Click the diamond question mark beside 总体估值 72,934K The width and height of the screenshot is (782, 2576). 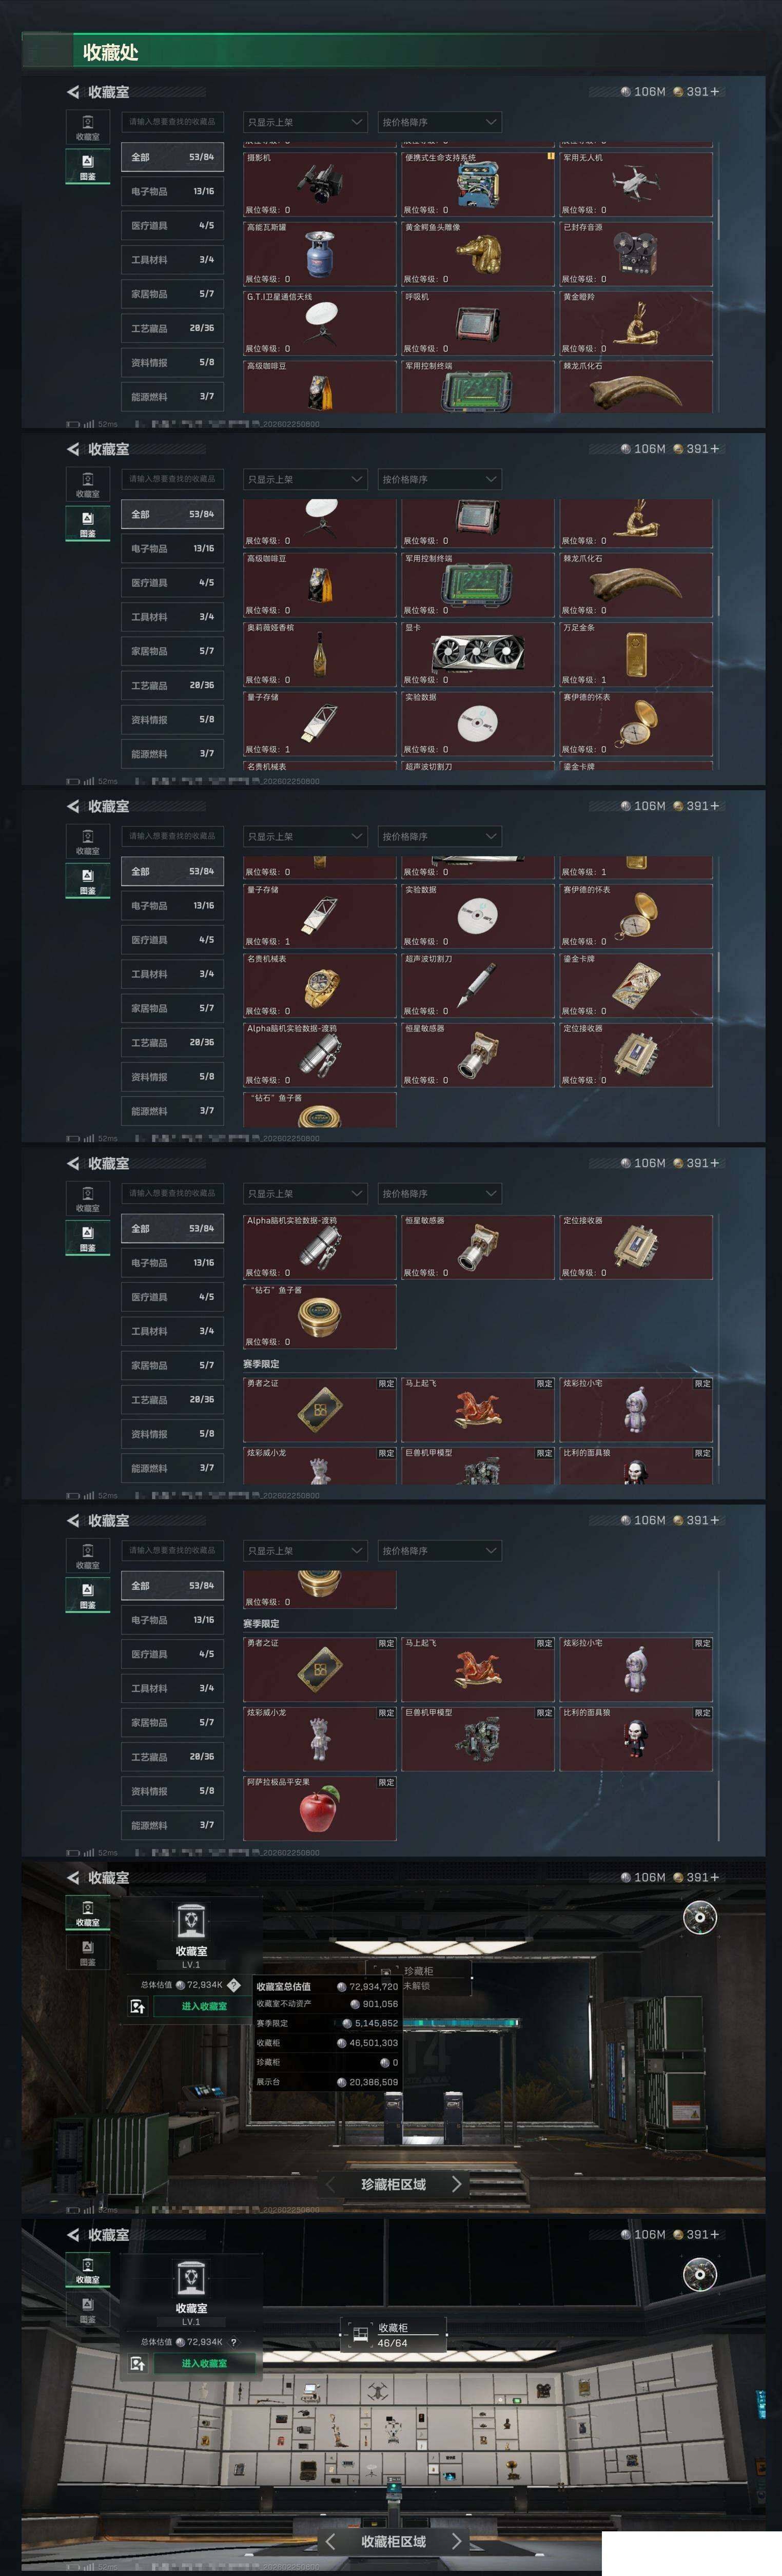[234, 1985]
